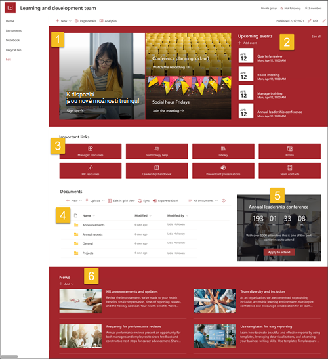Open the Home navigation link

(10, 21)
